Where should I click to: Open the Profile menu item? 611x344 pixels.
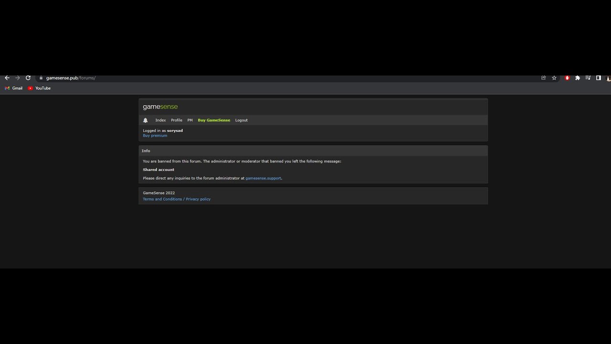[x=177, y=120]
